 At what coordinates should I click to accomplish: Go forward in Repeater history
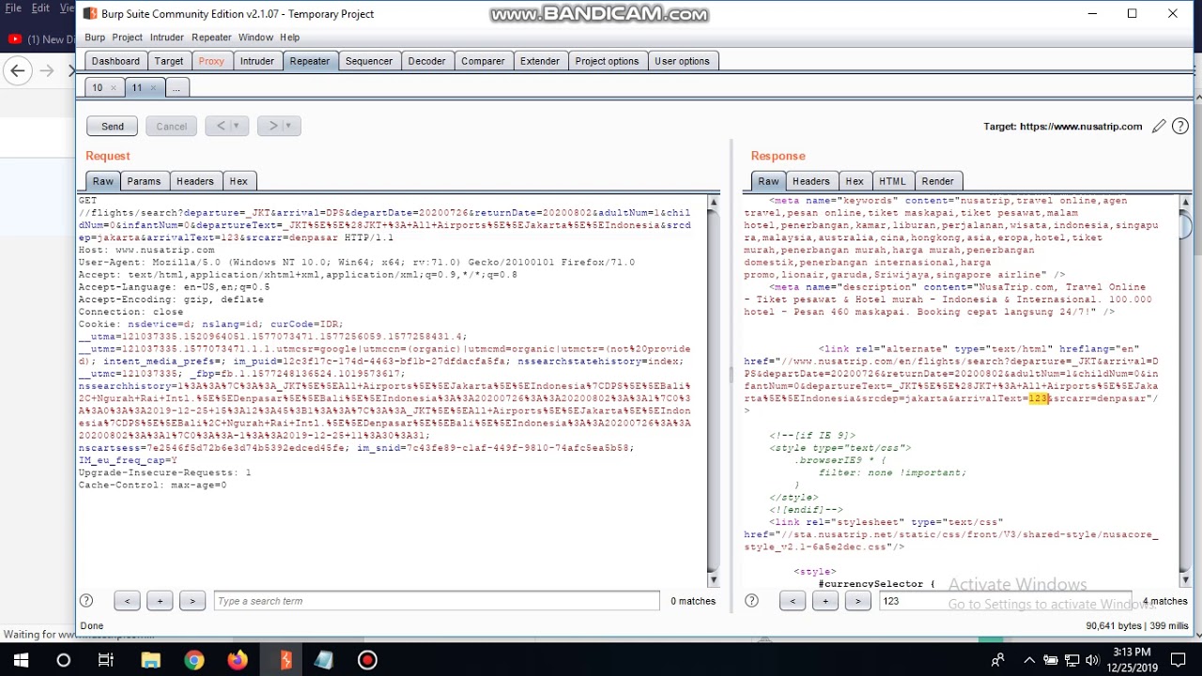pyautogui.click(x=273, y=126)
